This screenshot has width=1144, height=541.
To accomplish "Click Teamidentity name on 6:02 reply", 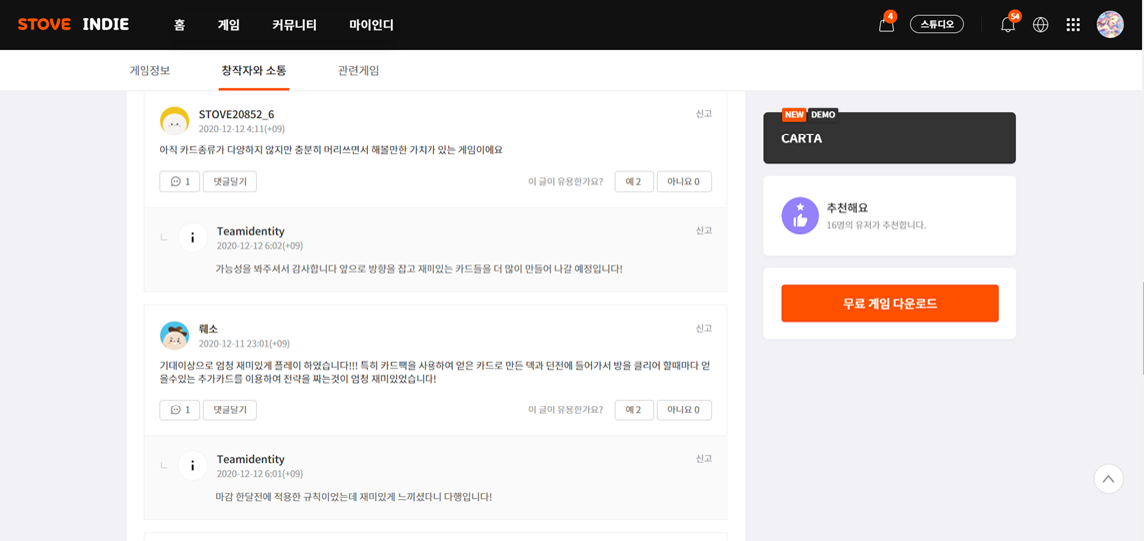I will click(250, 231).
